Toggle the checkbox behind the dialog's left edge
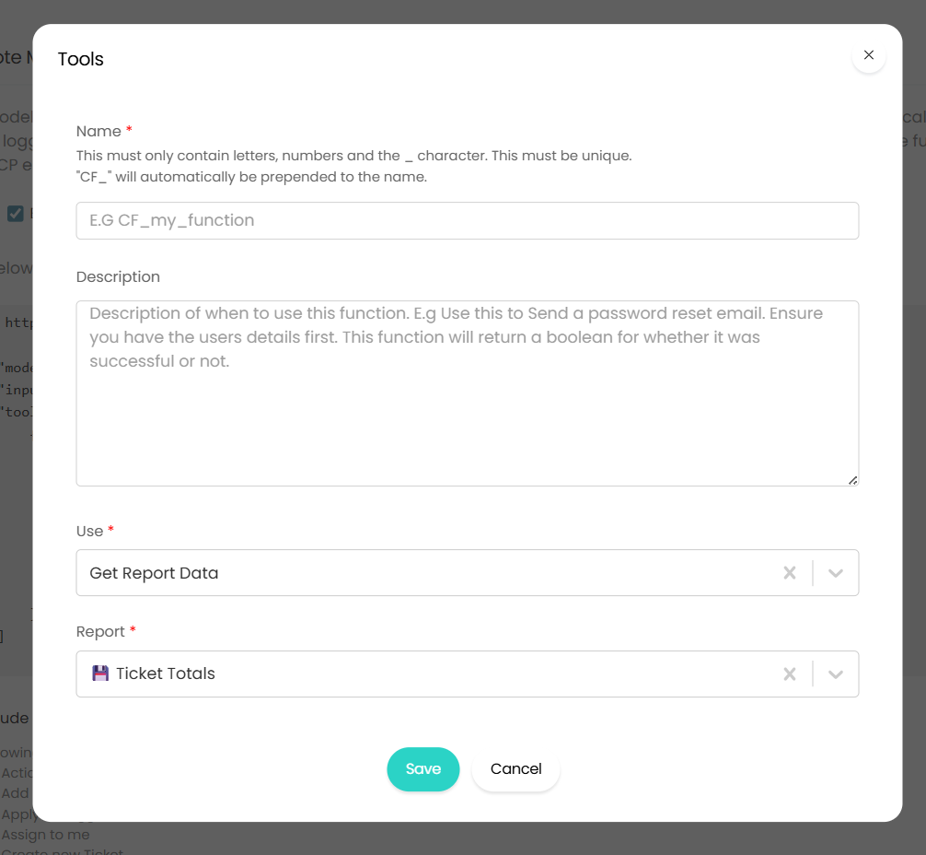926x855 pixels. [16, 214]
